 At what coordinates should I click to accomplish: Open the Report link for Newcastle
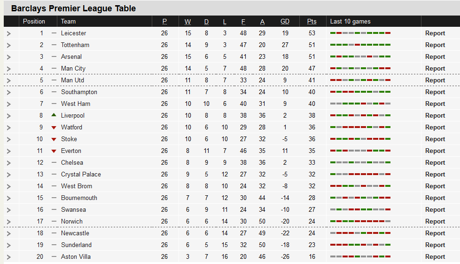[435, 233]
